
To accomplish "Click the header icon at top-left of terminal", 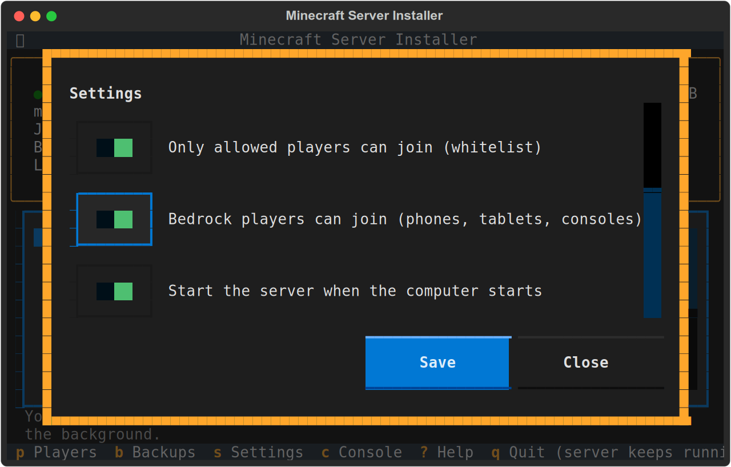I will (x=20, y=40).
